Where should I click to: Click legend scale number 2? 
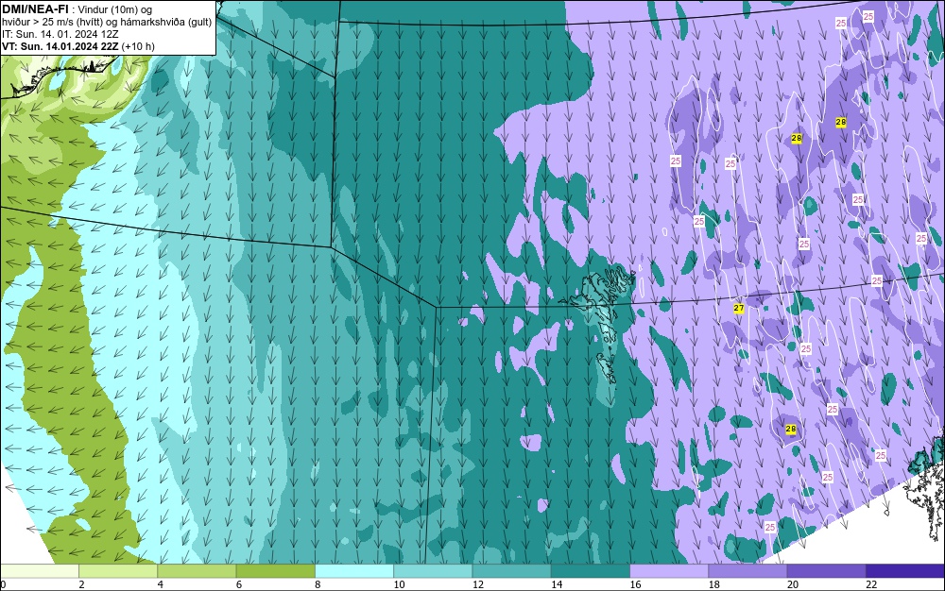81,584
